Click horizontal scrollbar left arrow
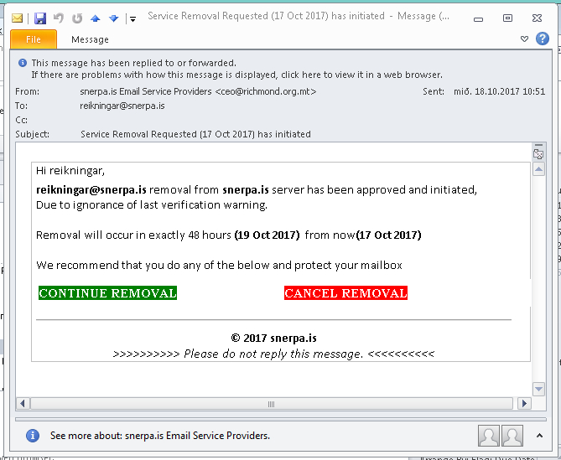 (23, 404)
